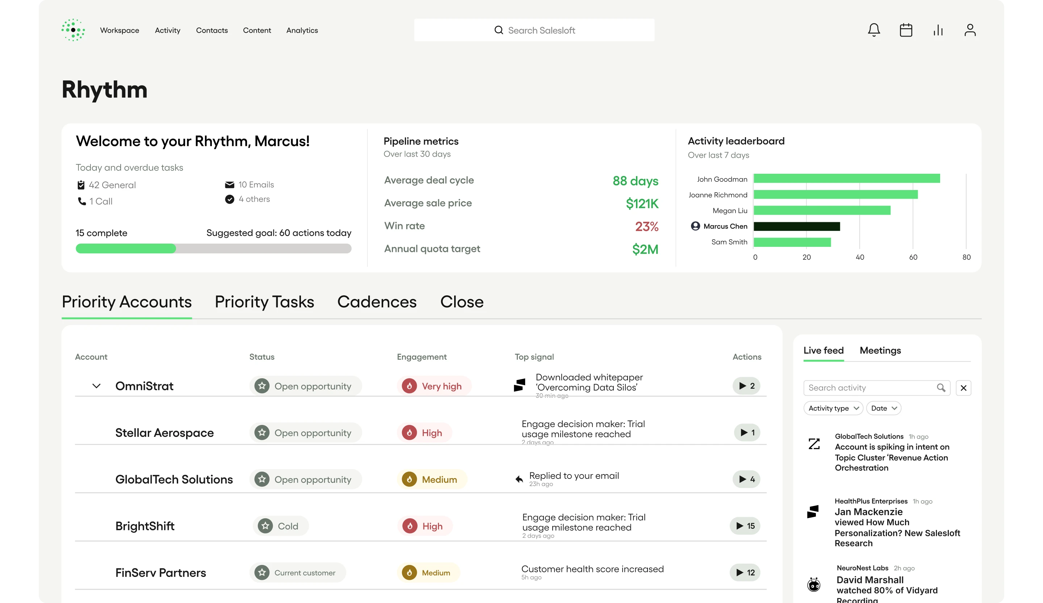Click the OmniStrat whitepaper signal icon
This screenshot has height=603, width=1043.
point(519,385)
